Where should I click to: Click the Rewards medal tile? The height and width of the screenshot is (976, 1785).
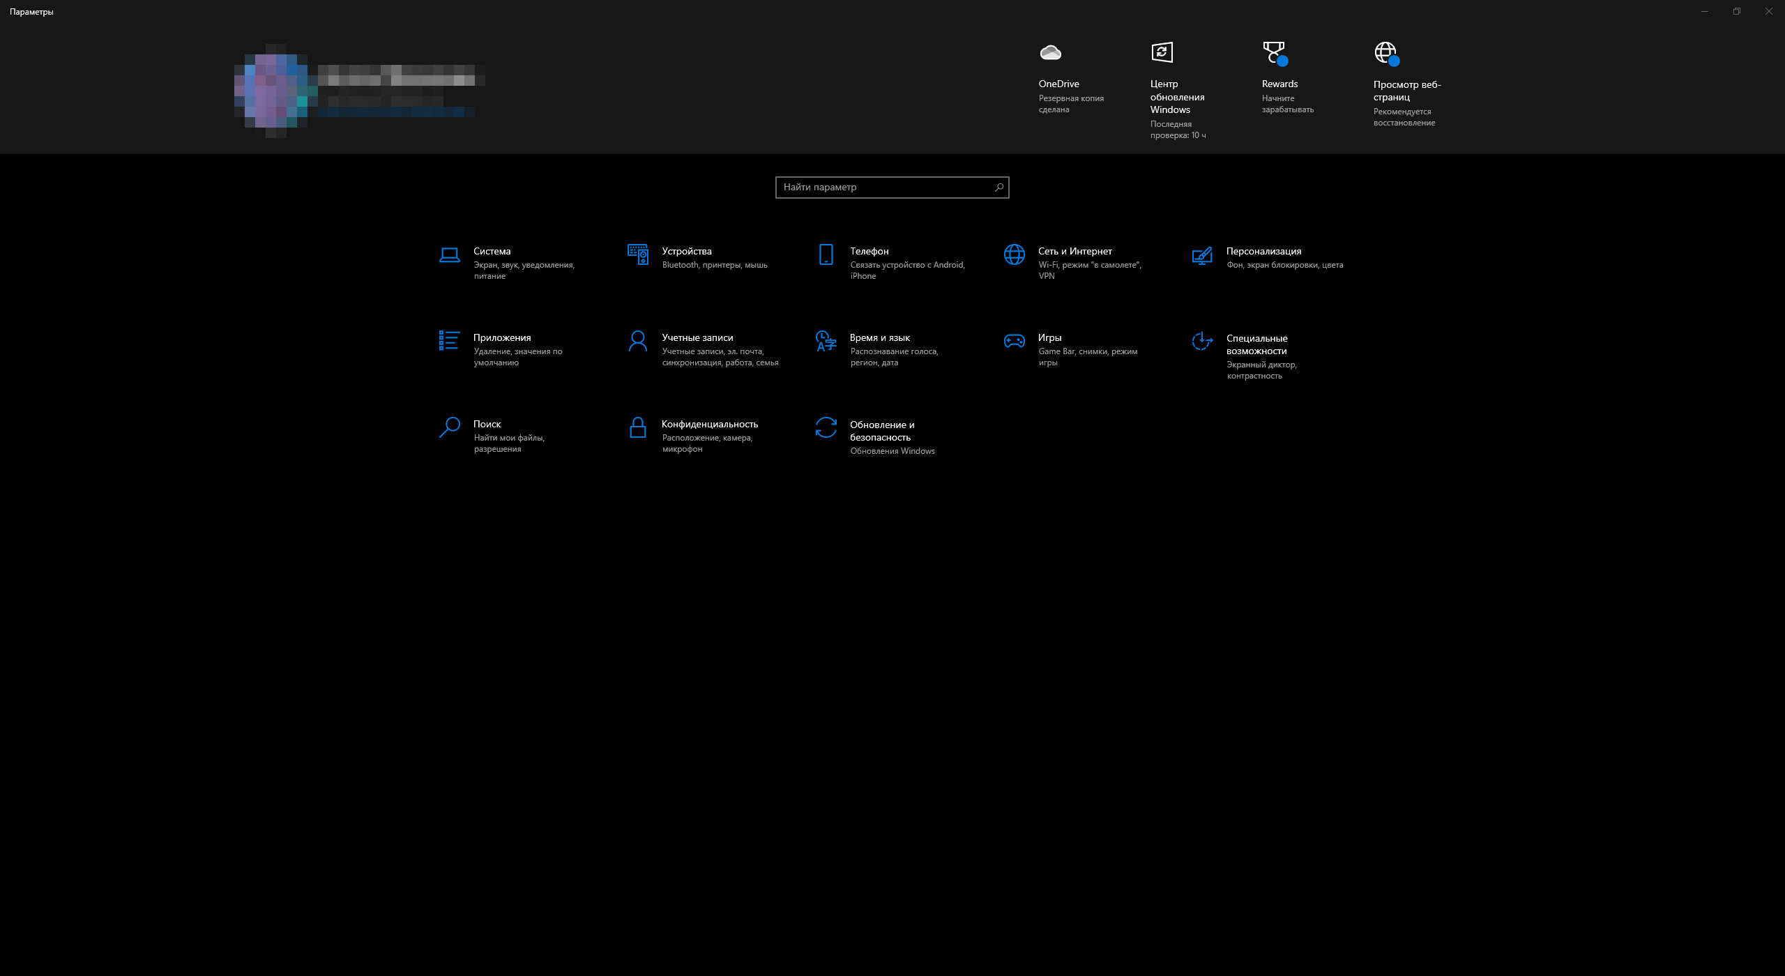1274,53
